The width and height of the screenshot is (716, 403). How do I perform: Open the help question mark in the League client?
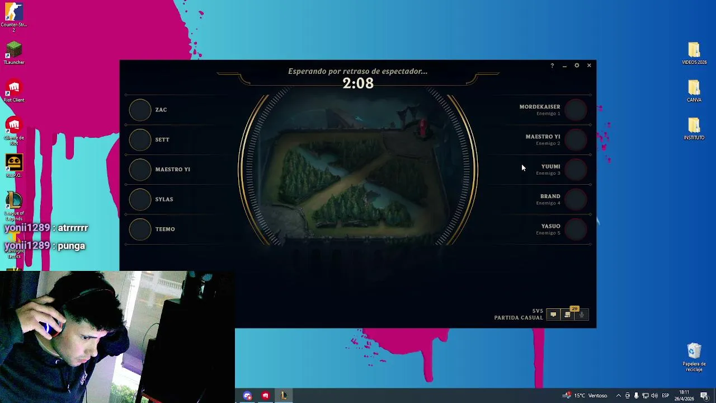click(x=552, y=65)
